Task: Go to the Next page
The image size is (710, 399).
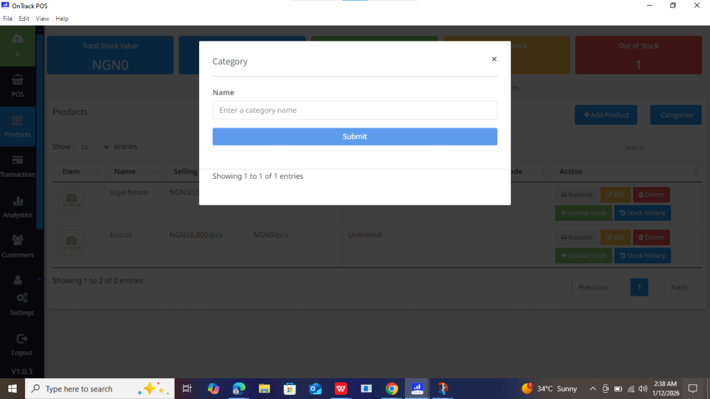Action: 678,287
